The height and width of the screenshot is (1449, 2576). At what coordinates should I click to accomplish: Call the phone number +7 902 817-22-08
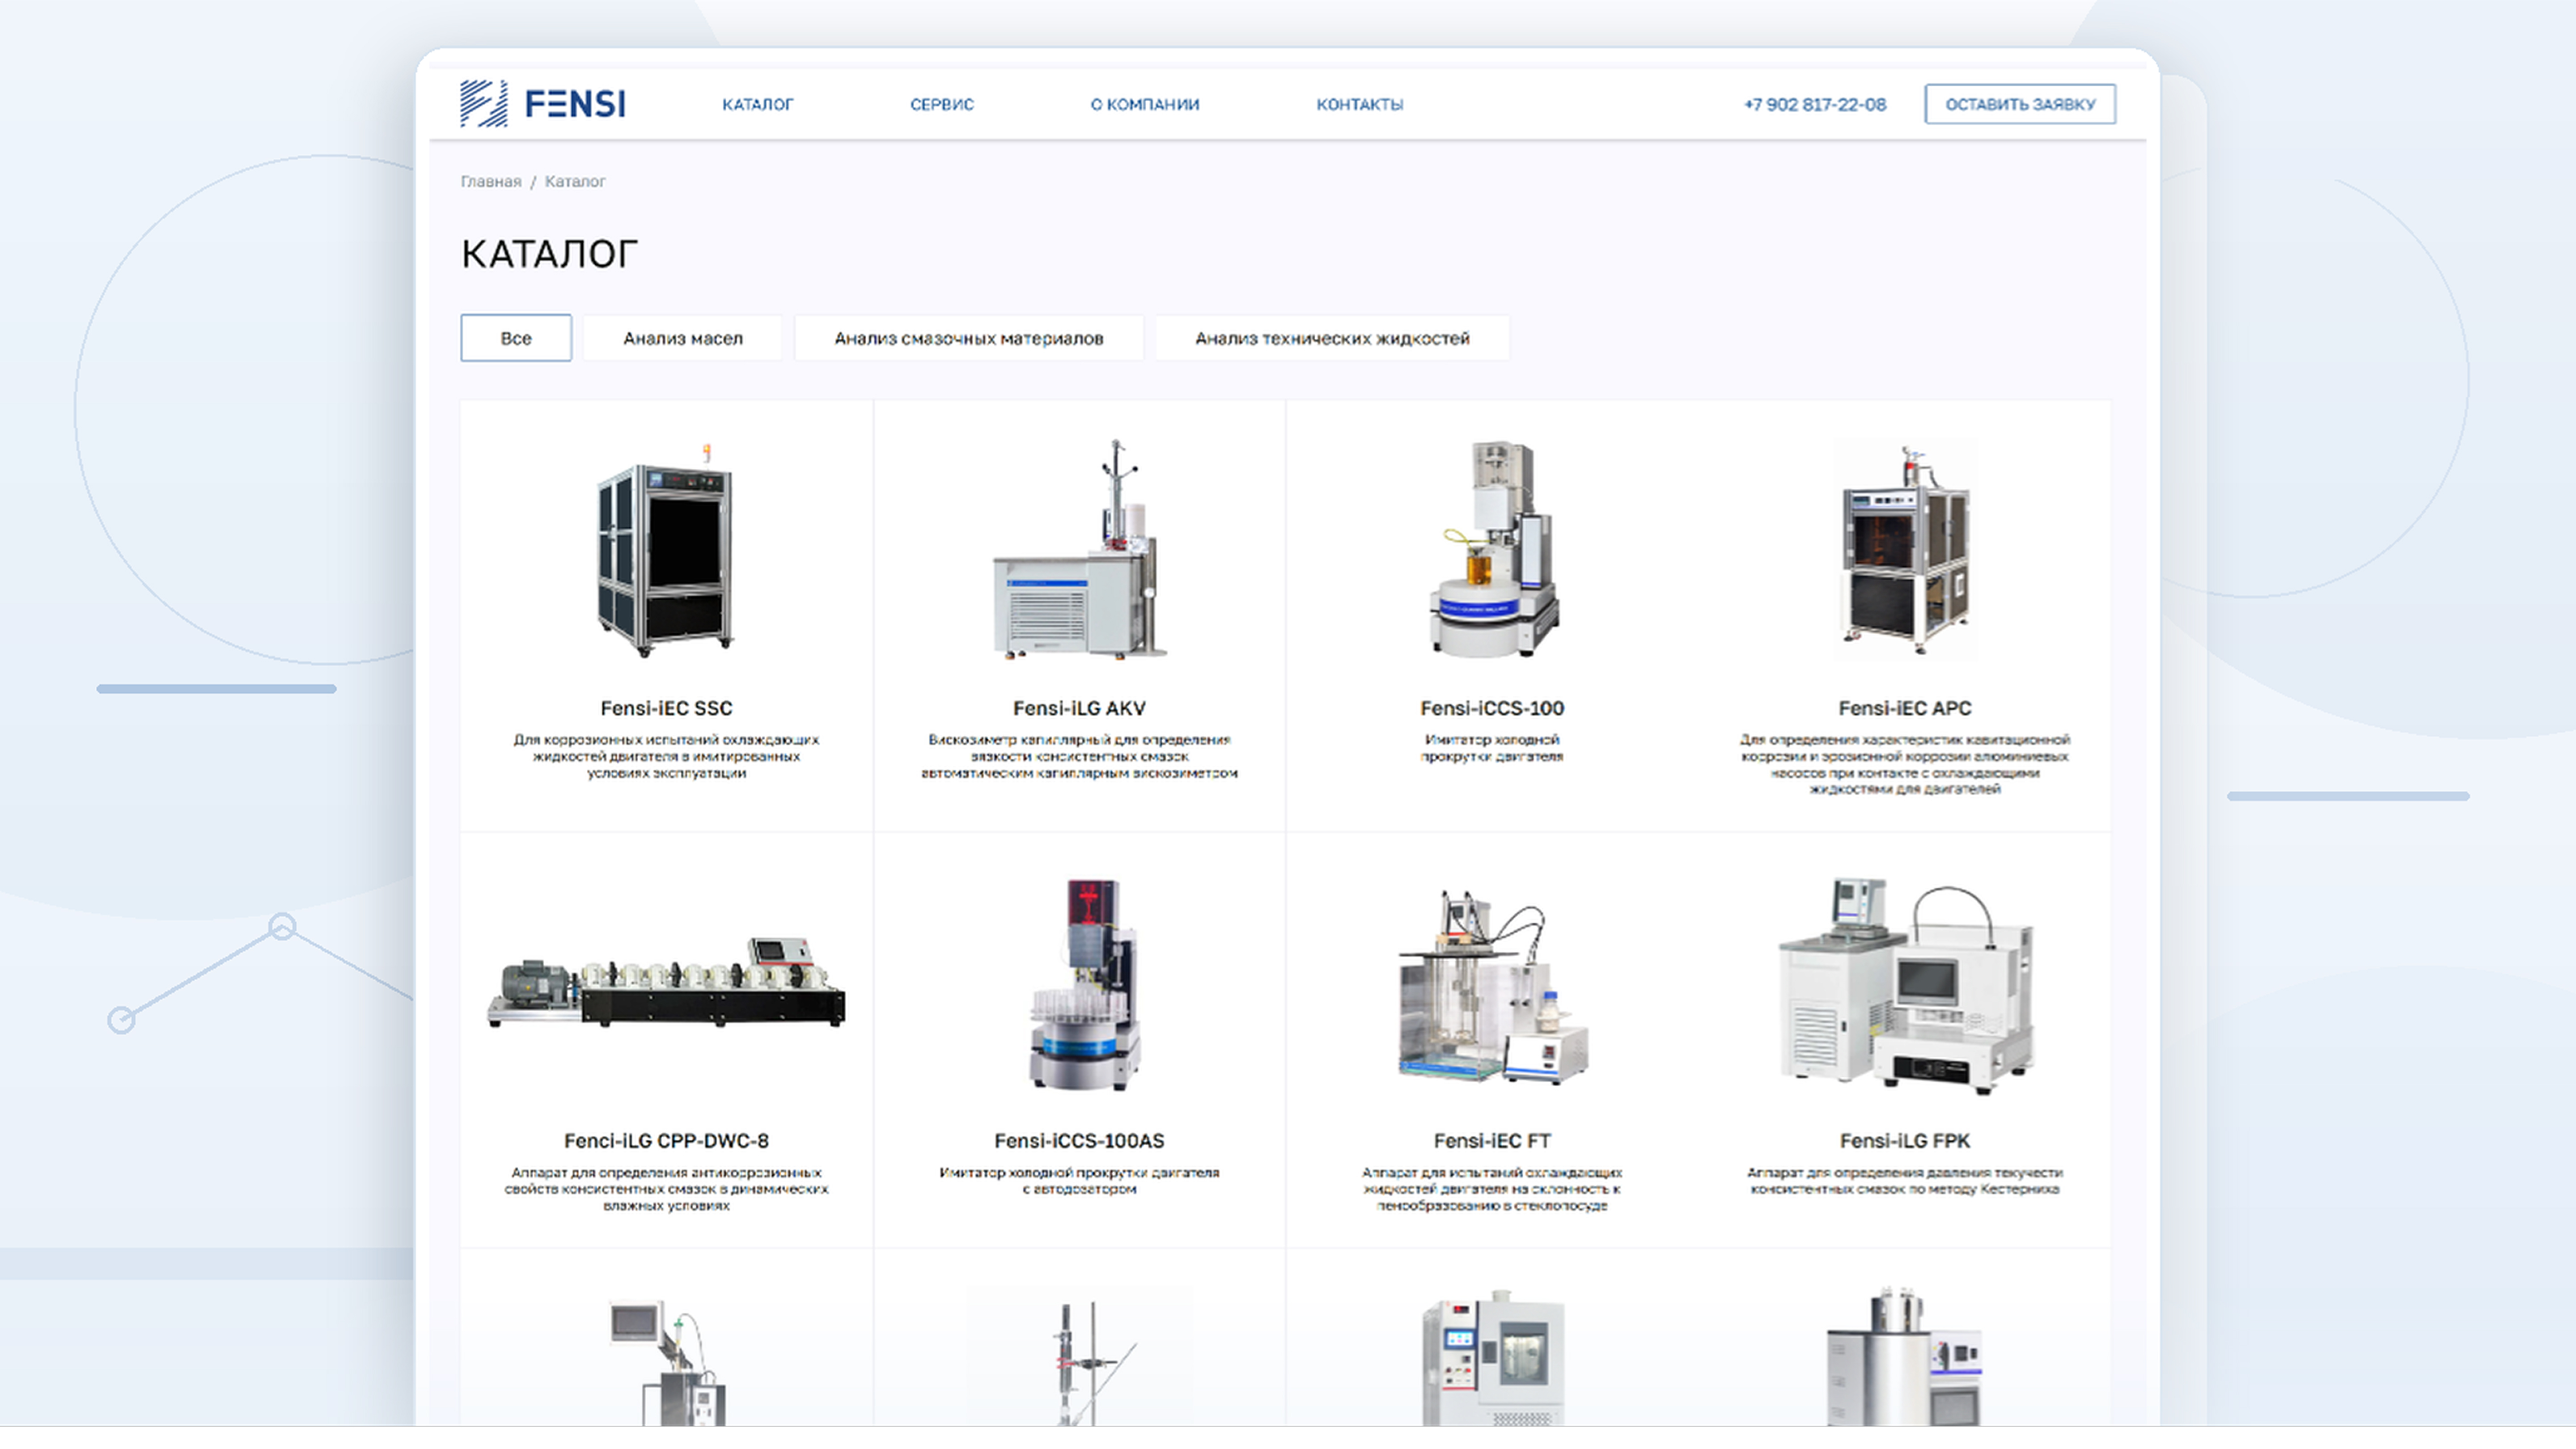[x=1815, y=104]
